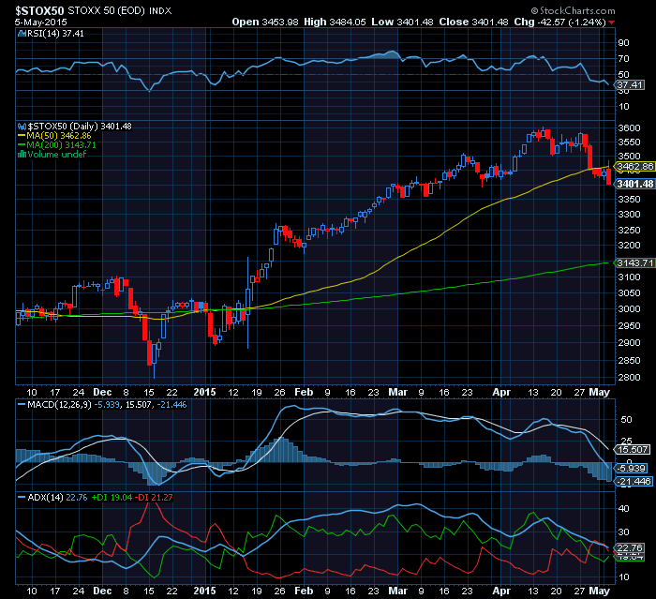Screen dimensions: 656x599
Task: Click the Open 3453.98 value
Action: pos(265,22)
